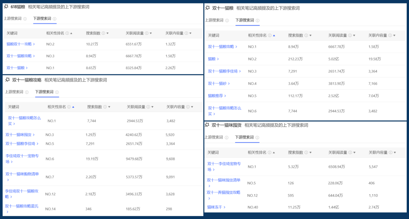Sort by 搜索指数 using its arrow in the 618猫粮 panel
This screenshot has width=409, height=219.
click(108, 33)
